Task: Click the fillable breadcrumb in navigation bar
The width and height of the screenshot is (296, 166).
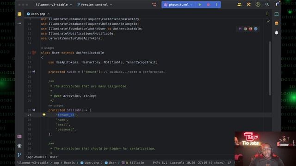Action: tap(133, 163)
